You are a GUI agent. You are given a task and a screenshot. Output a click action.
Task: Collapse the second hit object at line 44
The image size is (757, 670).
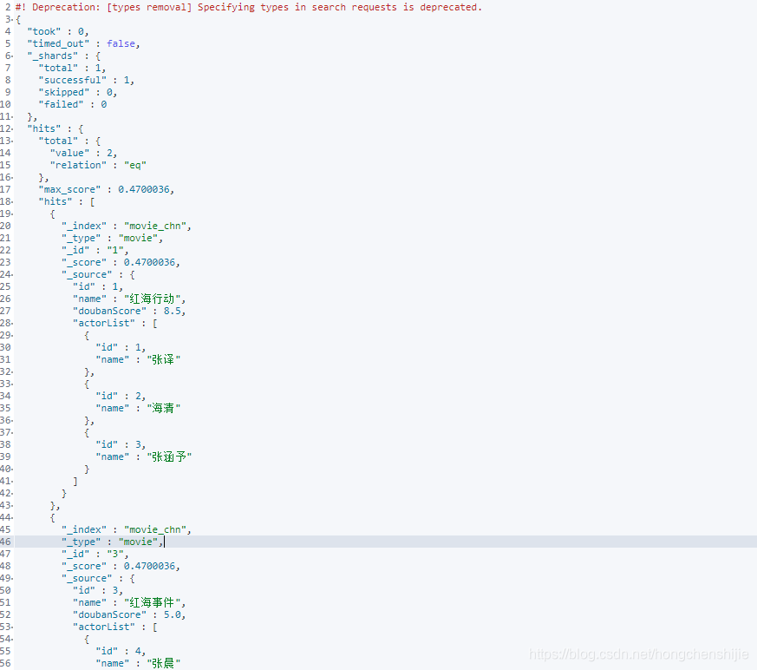[12, 518]
